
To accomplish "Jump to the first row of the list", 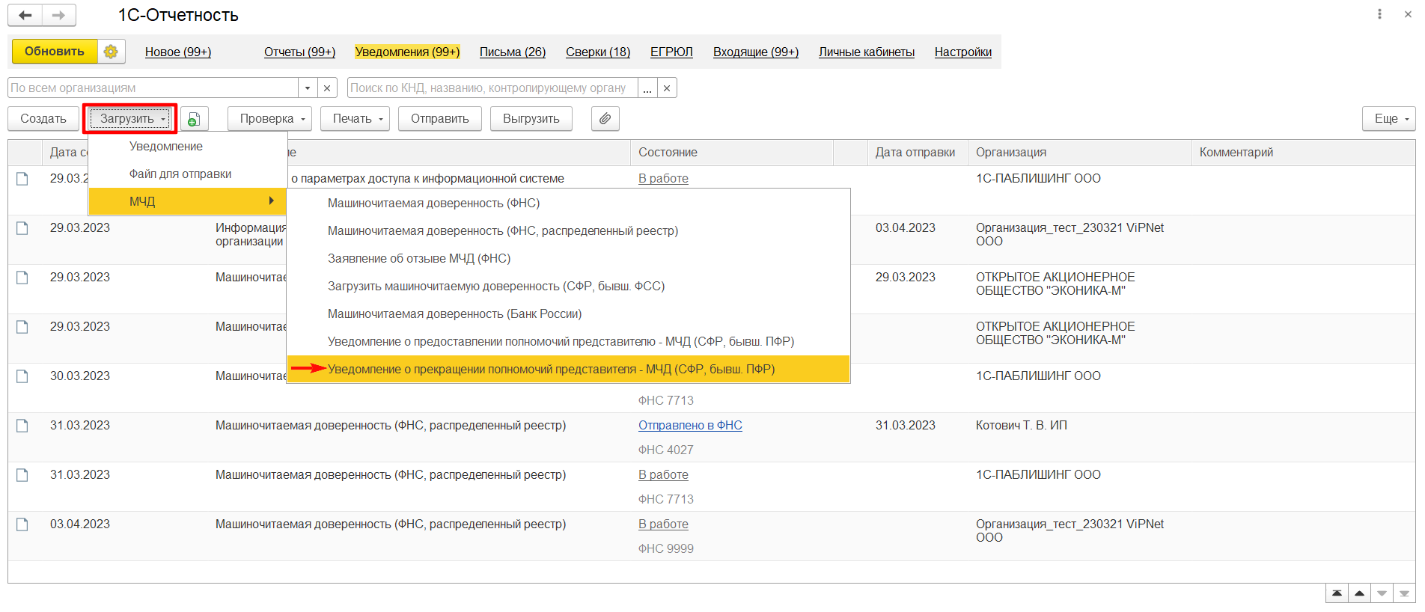I will click(x=1337, y=593).
